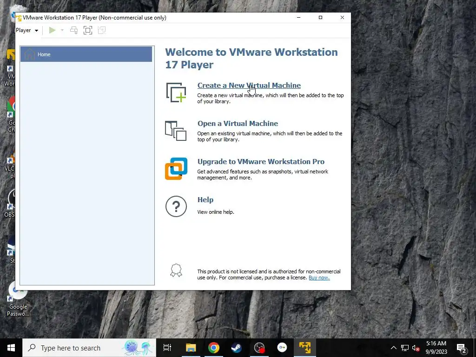
Task: Open Task View on the taskbar
Action: (167, 348)
